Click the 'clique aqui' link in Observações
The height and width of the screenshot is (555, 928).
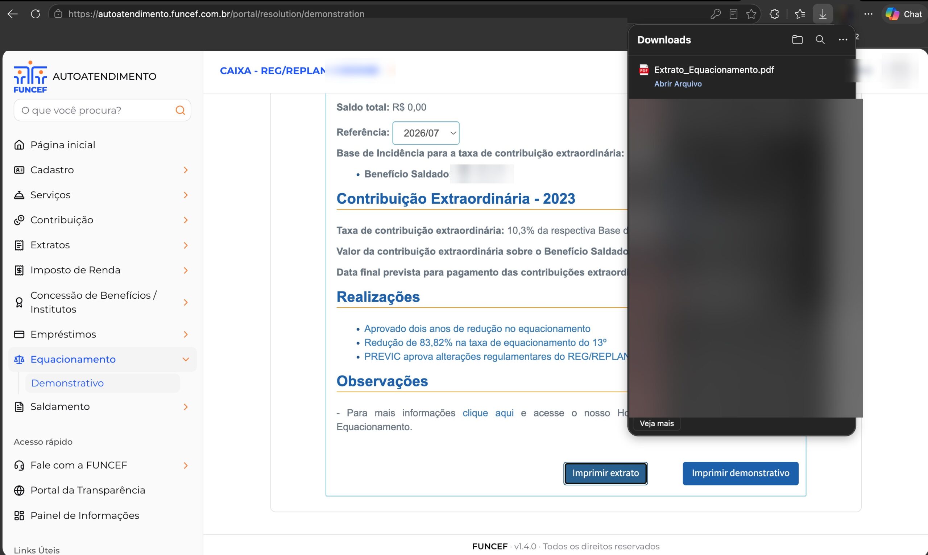[x=488, y=413]
